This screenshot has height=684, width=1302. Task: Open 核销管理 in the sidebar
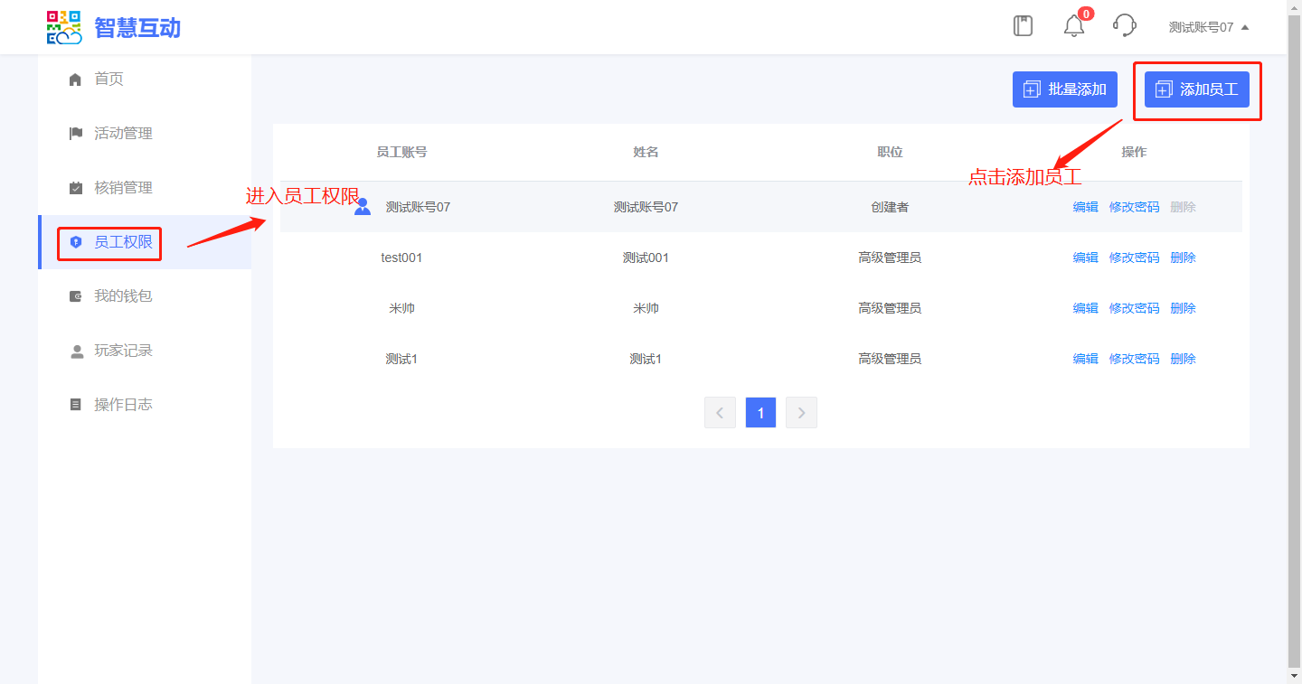[x=123, y=188]
